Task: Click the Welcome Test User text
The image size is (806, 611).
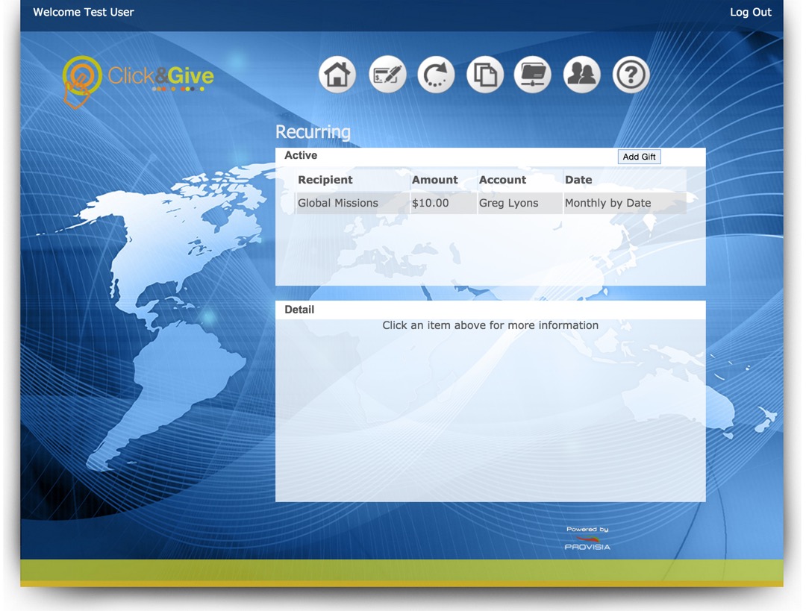Action: point(84,12)
